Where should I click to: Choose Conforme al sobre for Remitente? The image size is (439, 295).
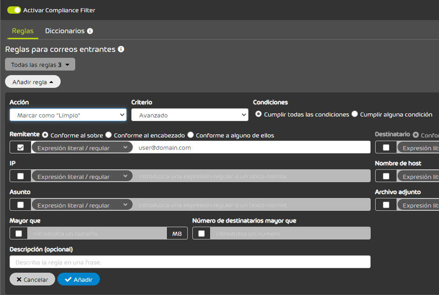click(45, 135)
